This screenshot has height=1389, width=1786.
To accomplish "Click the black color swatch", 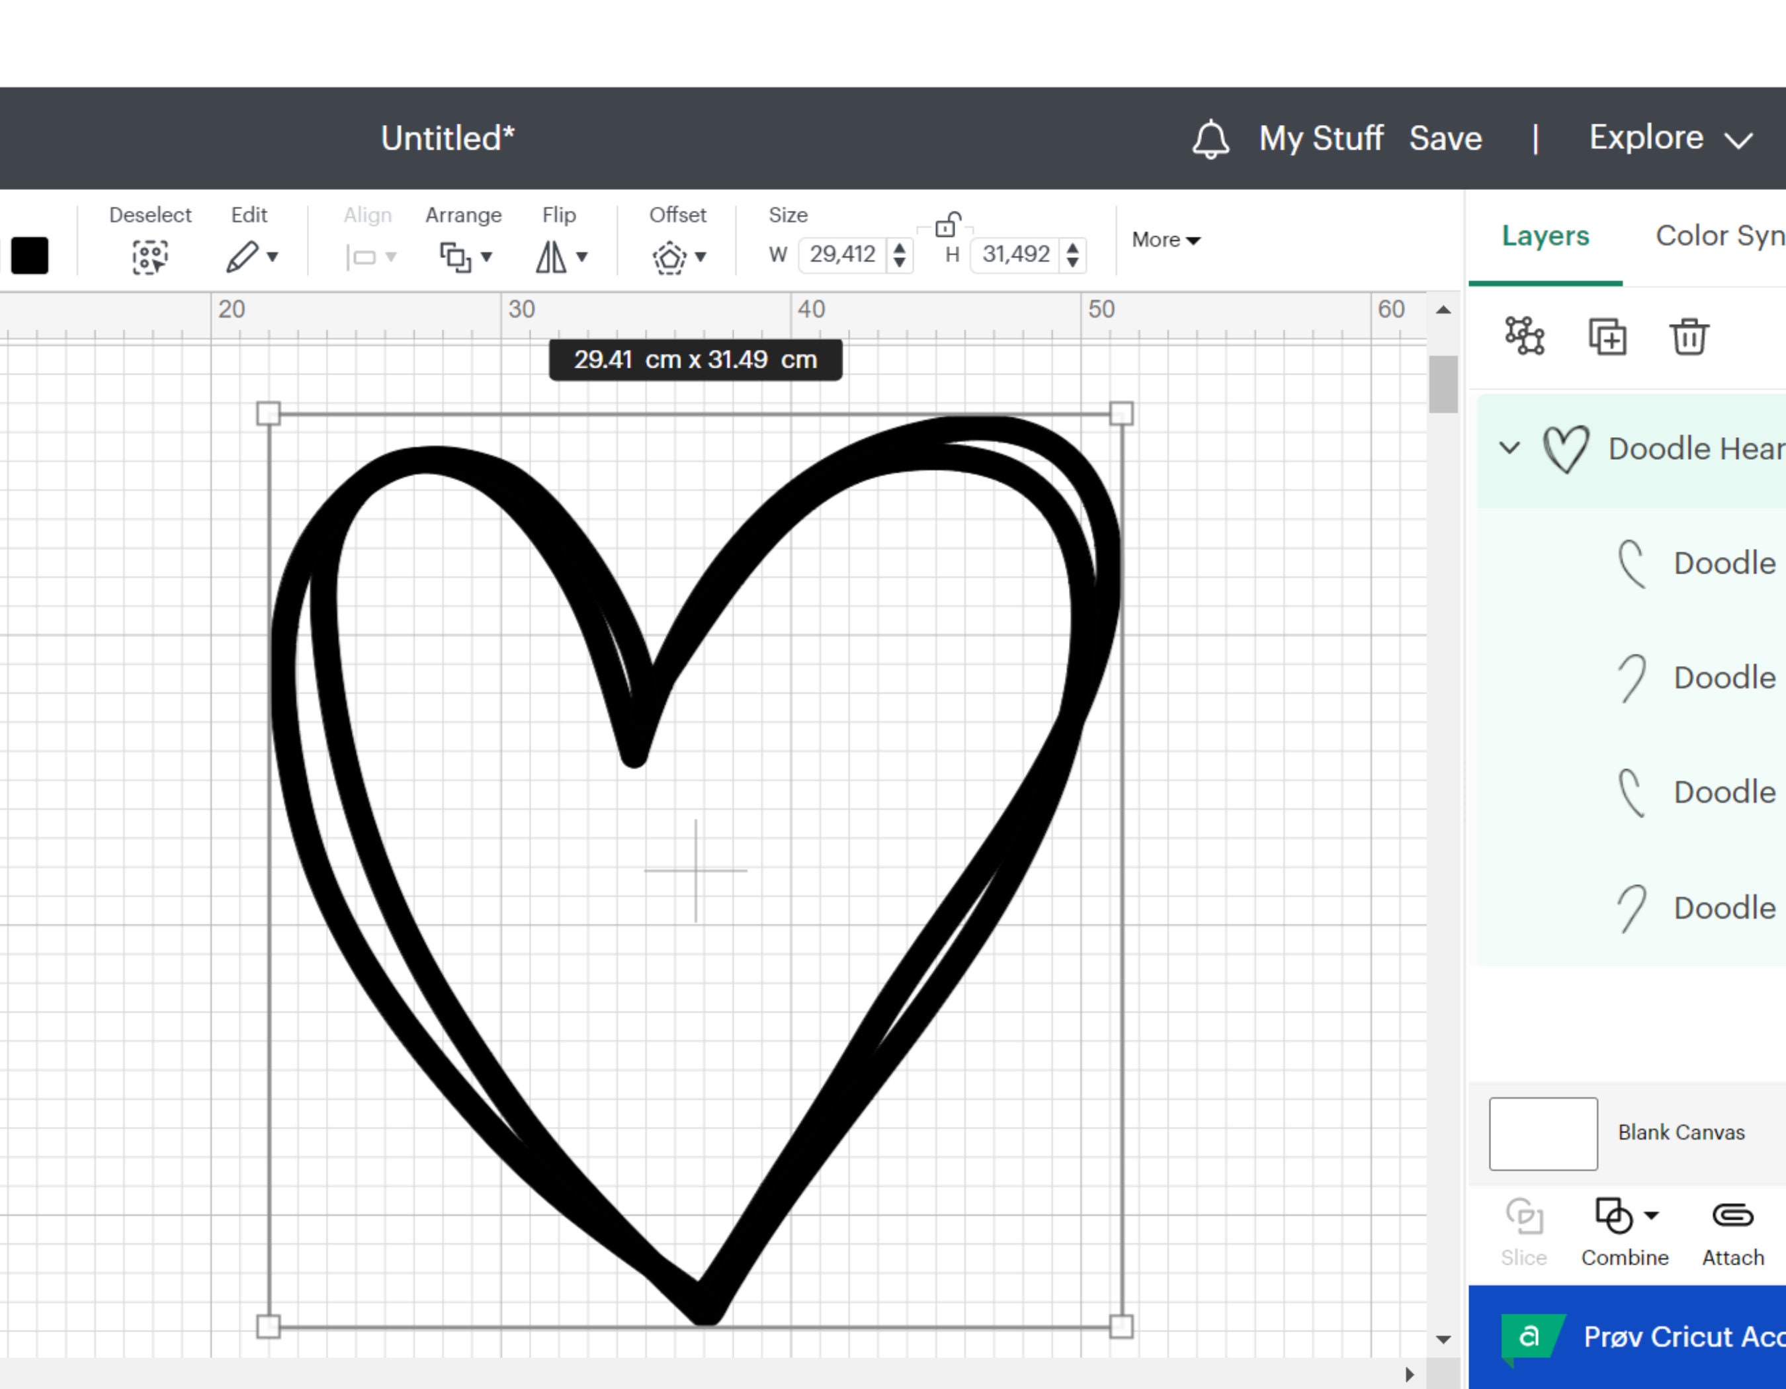I will 31,256.
